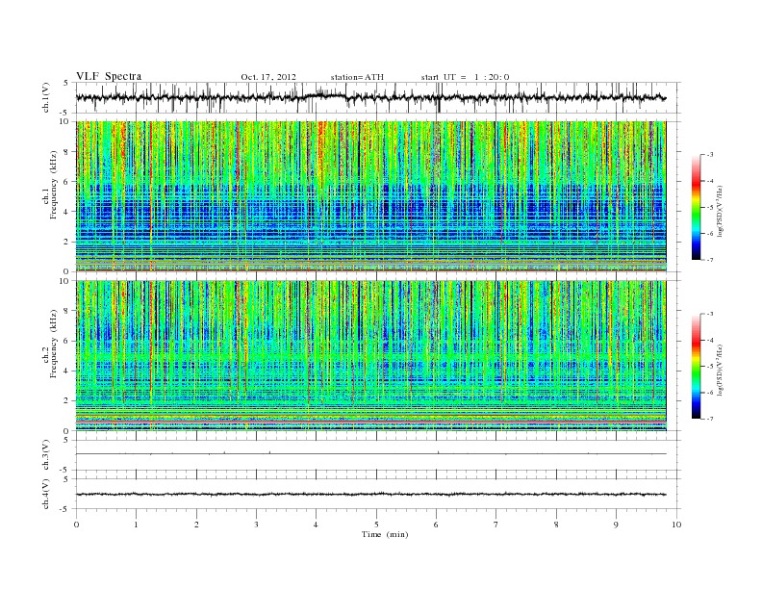The height and width of the screenshot is (589, 762).
Task: Click time axis tick label '1'
Action: pyautogui.click(x=137, y=525)
